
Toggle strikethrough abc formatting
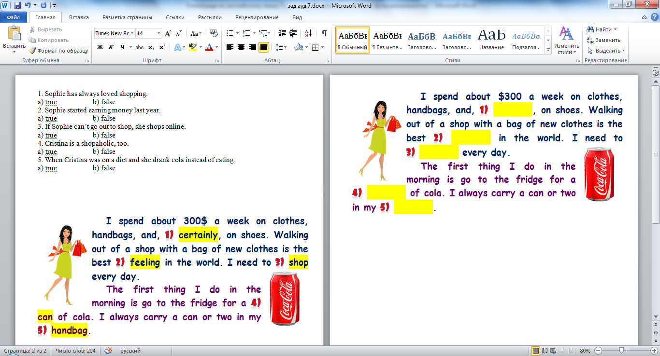tap(140, 47)
